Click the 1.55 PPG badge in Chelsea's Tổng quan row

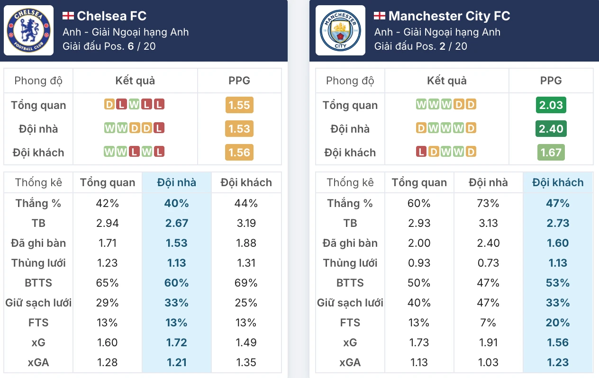click(x=239, y=105)
